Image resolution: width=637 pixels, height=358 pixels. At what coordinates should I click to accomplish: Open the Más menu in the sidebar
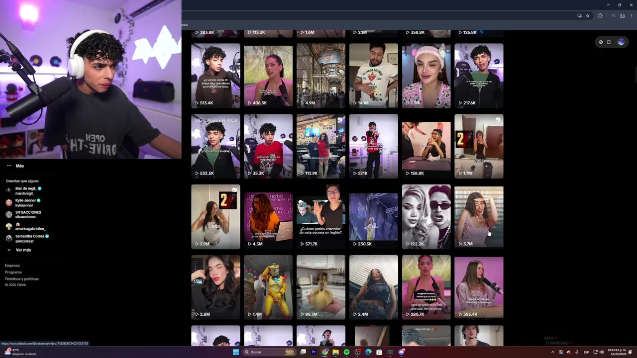pyautogui.click(x=15, y=166)
